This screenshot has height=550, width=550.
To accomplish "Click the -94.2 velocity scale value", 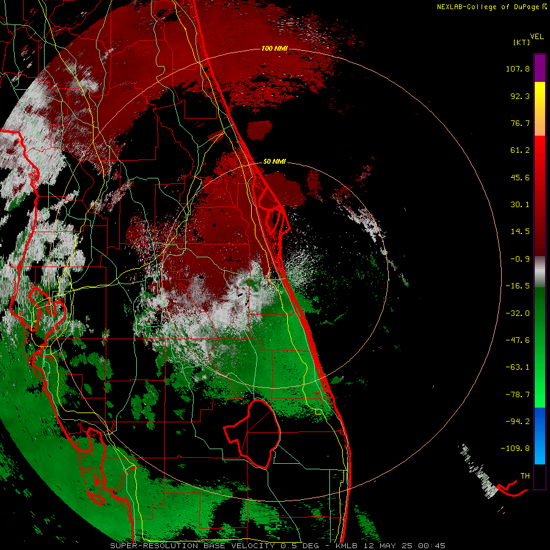I will coord(518,421).
